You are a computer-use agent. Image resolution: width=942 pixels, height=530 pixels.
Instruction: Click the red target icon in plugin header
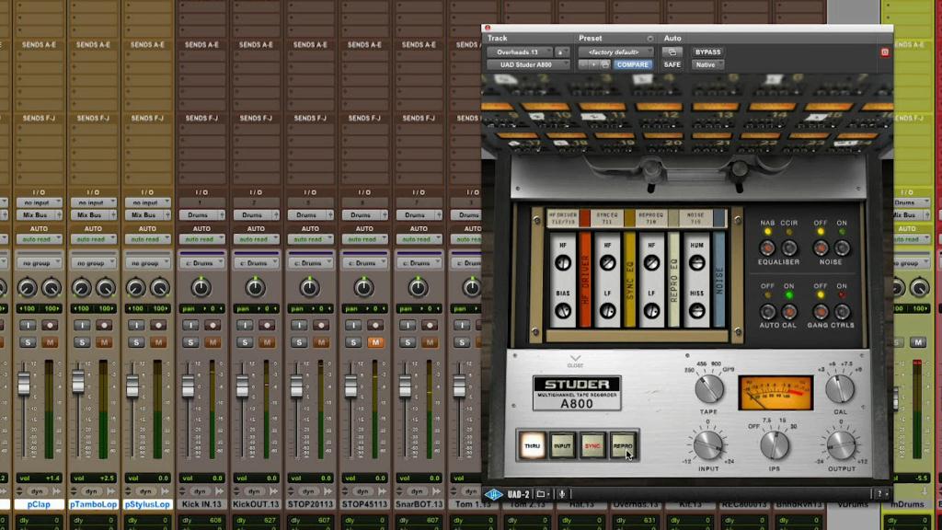coord(885,52)
